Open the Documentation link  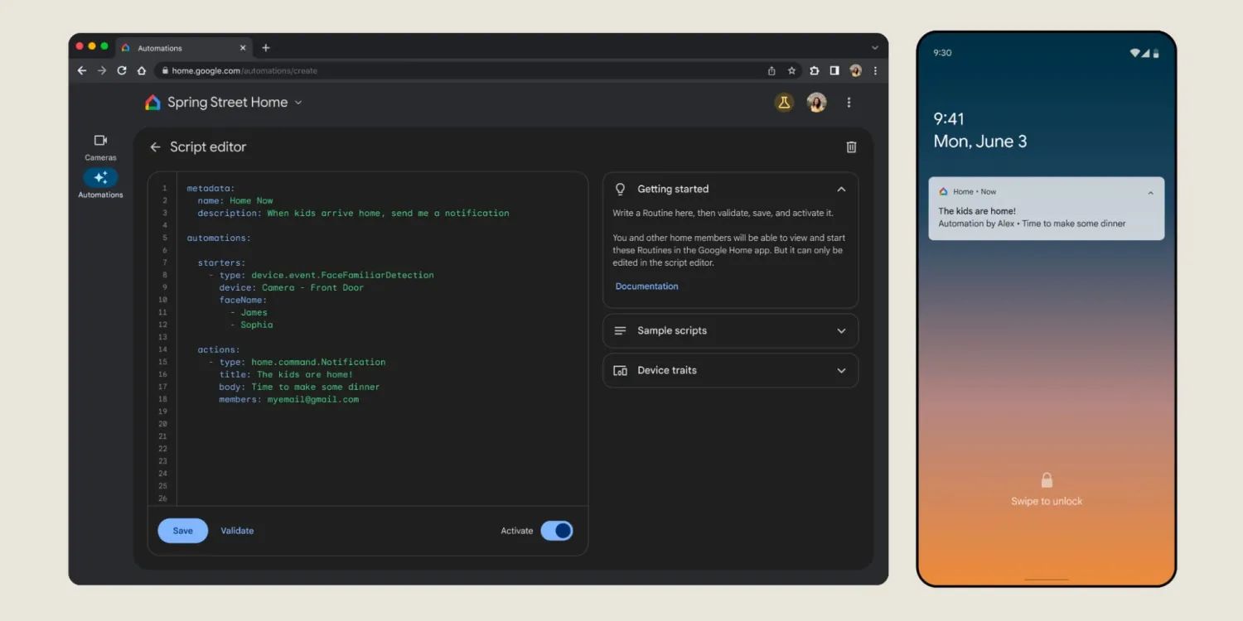coord(646,286)
